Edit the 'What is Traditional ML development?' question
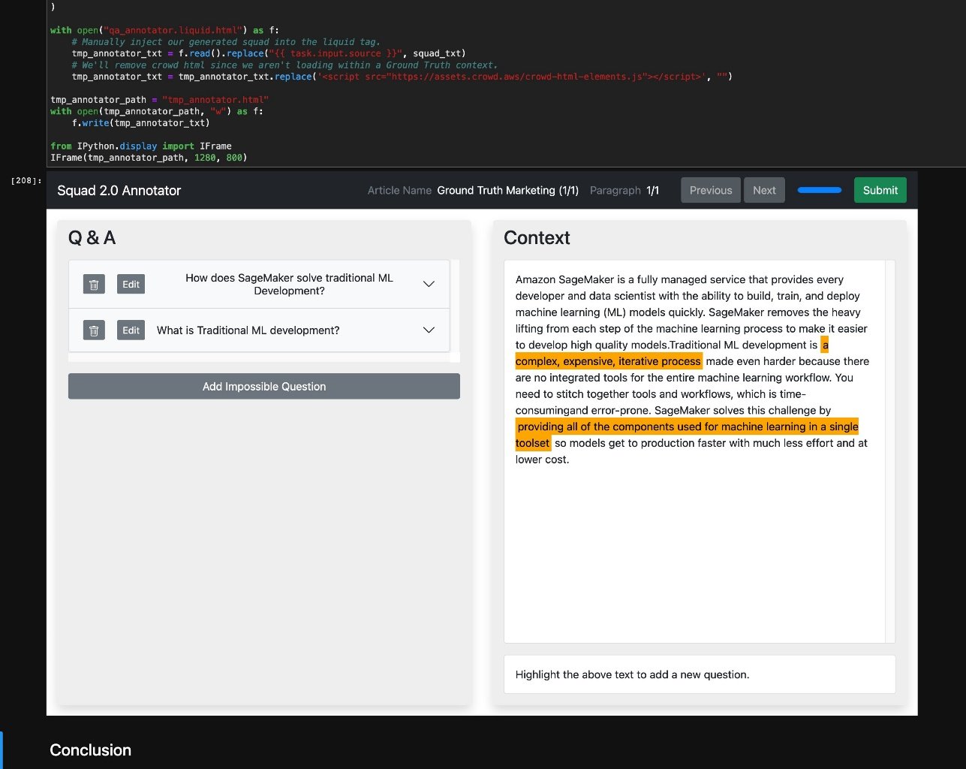Viewport: 966px width, 769px height. coord(131,330)
